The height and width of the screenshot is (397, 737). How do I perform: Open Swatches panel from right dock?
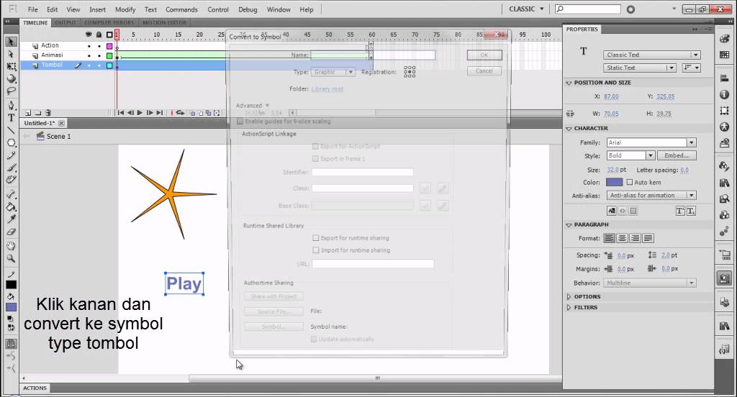click(724, 55)
